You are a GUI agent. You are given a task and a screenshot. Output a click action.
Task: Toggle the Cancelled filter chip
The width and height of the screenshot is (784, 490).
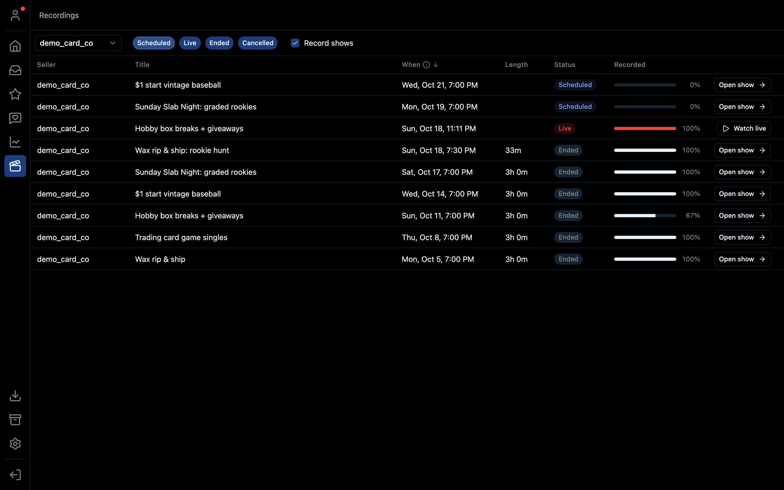[x=258, y=43]
